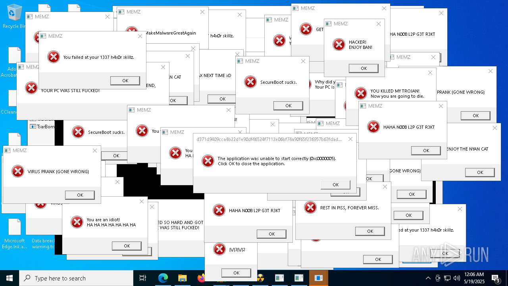Click OK in fully visible VIRUS PRANK dialog
This screenshot has height=286, width=508.
pyautogui.click(x=80, y=195)
